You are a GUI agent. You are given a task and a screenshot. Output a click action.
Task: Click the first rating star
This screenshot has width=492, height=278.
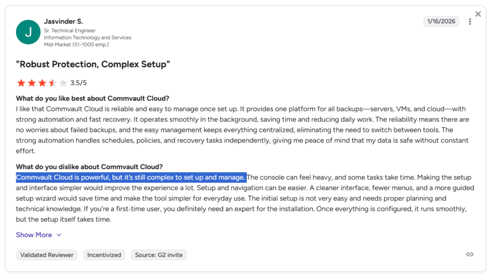[x=21, y=83]
